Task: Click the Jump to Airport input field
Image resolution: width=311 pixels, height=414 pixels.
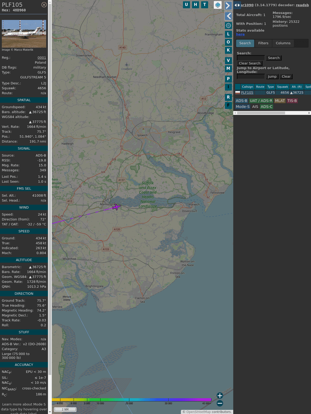Action: (251, 76)
